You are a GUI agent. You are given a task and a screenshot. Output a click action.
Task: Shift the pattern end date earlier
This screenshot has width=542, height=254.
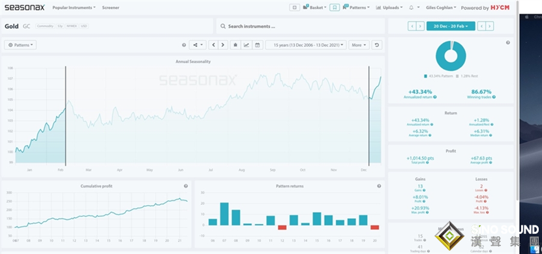(481, 26)
